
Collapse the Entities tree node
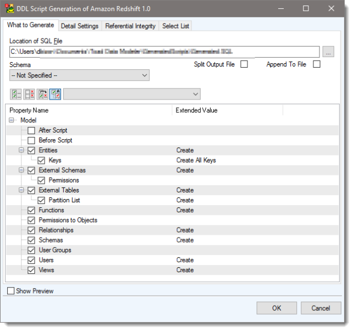(22, 150)
